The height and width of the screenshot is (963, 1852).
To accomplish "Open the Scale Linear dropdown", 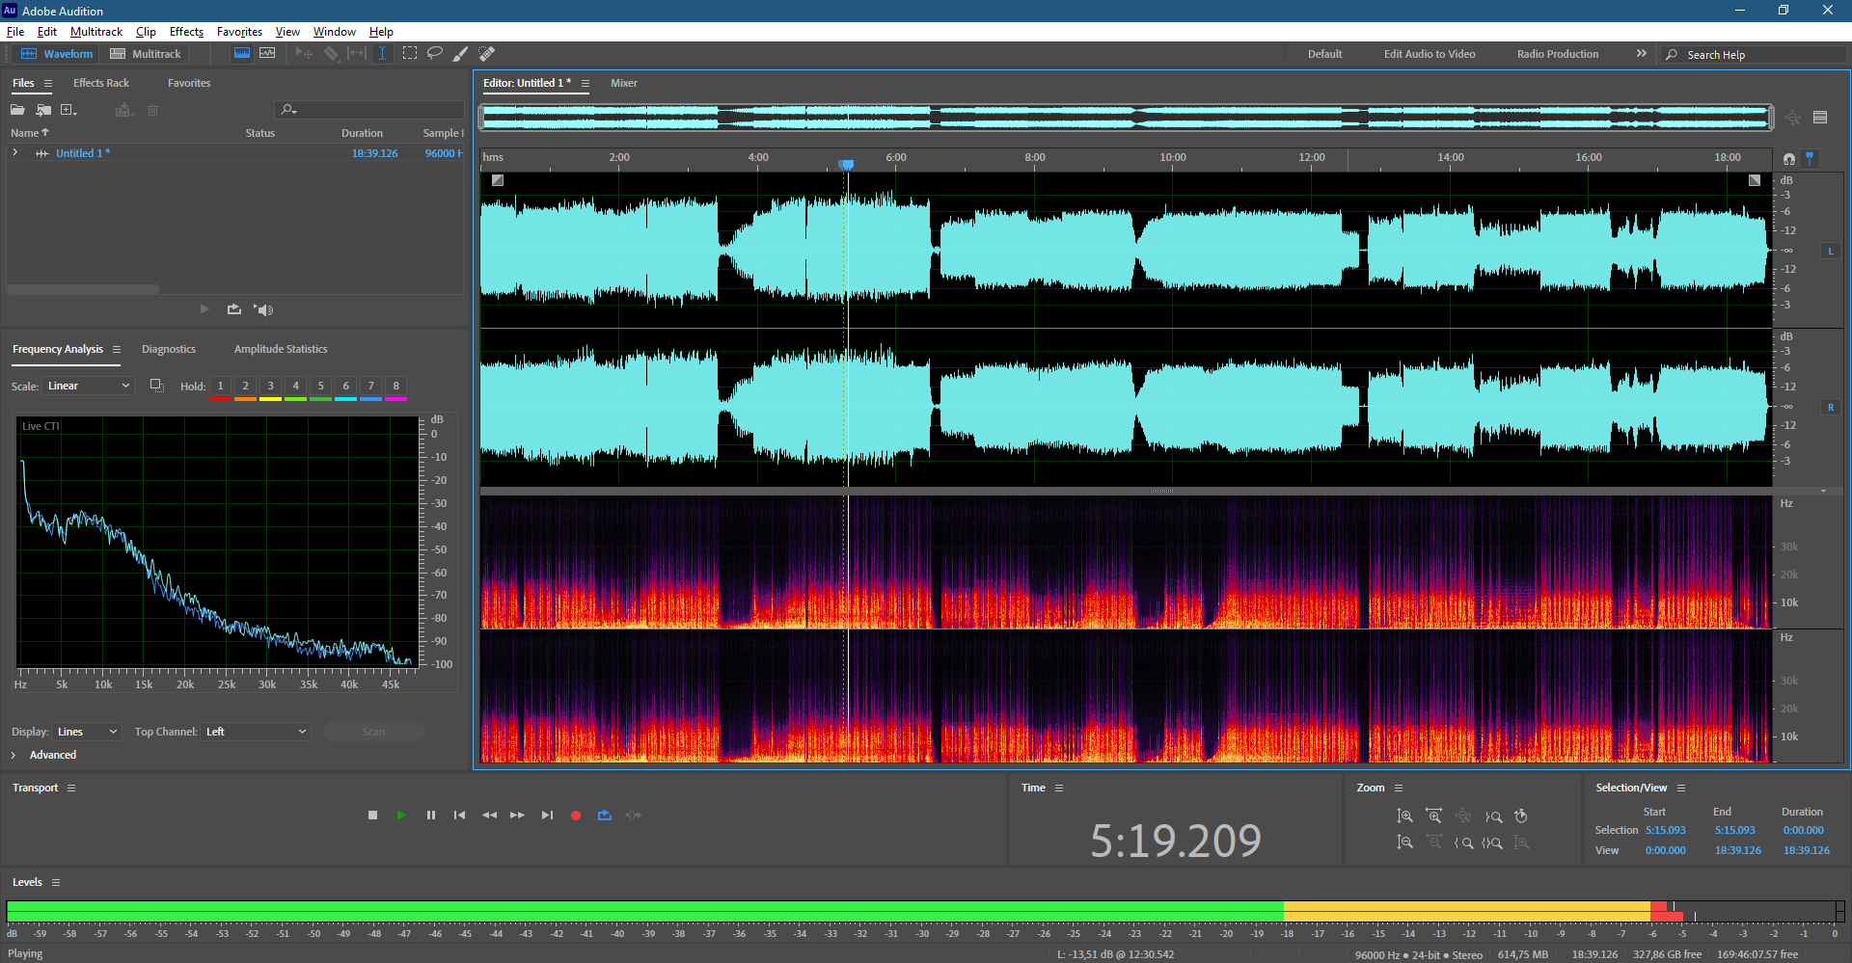I will (x=88, y=386).
